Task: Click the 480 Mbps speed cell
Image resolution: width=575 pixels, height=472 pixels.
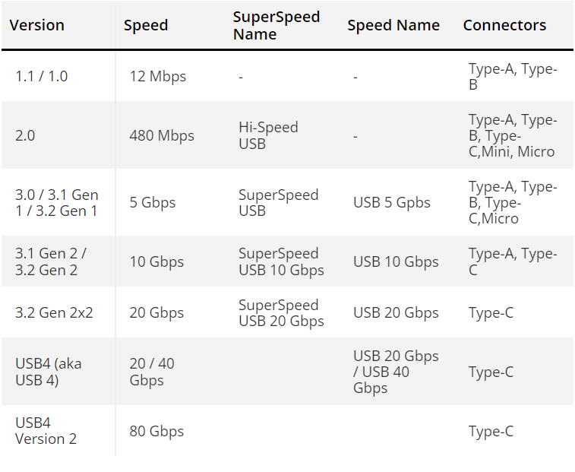Action: coord(162,135)
